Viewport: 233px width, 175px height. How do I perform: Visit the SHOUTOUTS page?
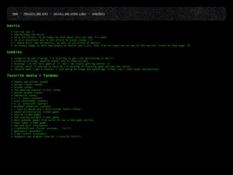98,14
